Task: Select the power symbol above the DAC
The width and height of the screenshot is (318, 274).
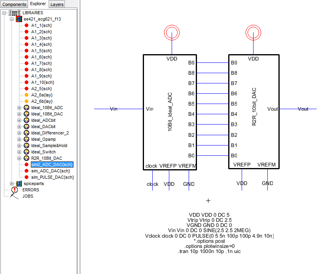Action: coord(253,33)
